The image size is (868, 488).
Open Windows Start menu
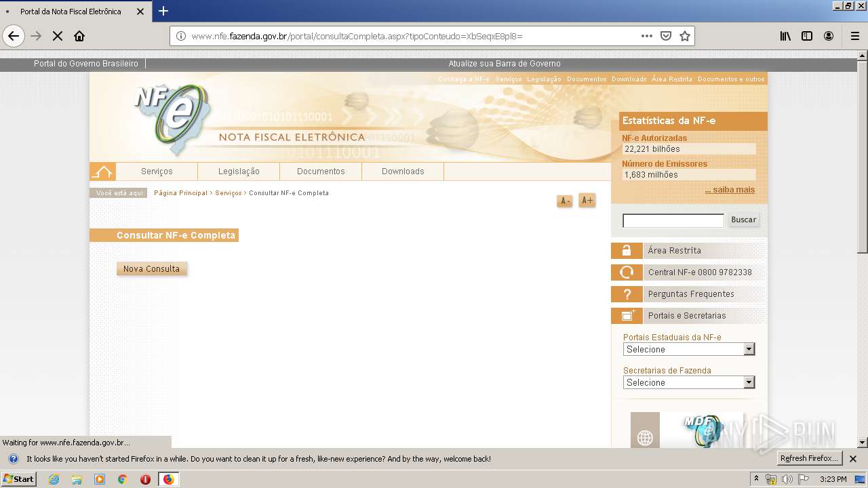point(19,479)
